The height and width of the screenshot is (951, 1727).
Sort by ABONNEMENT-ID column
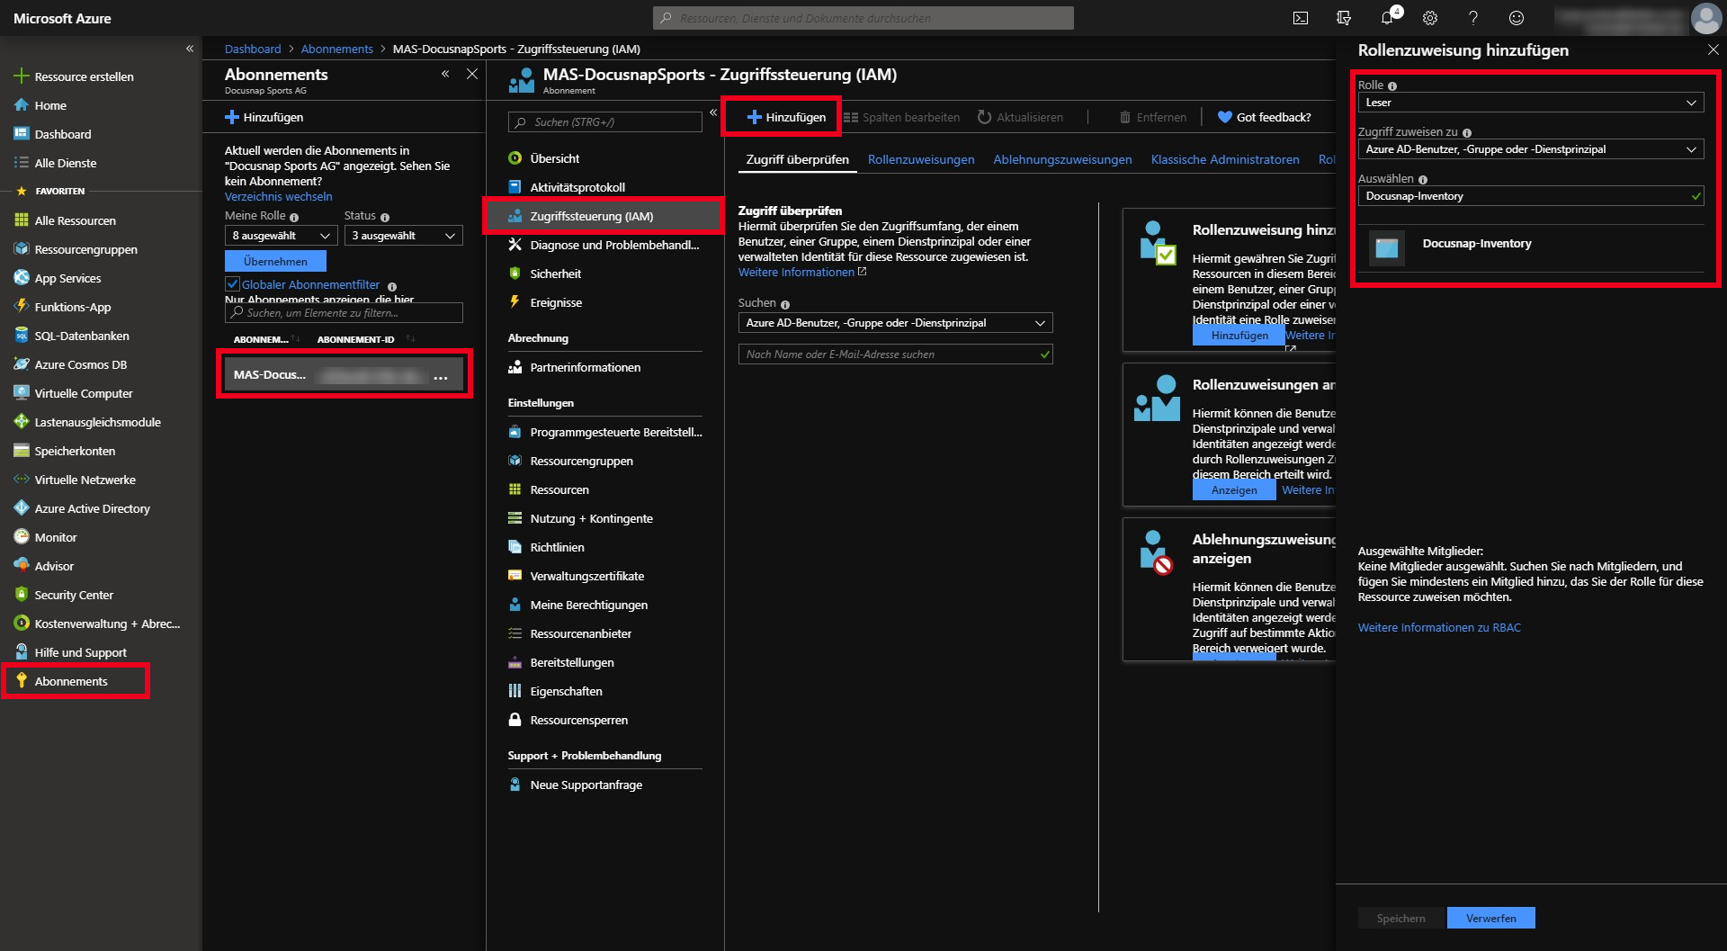(x=356, y=339)
